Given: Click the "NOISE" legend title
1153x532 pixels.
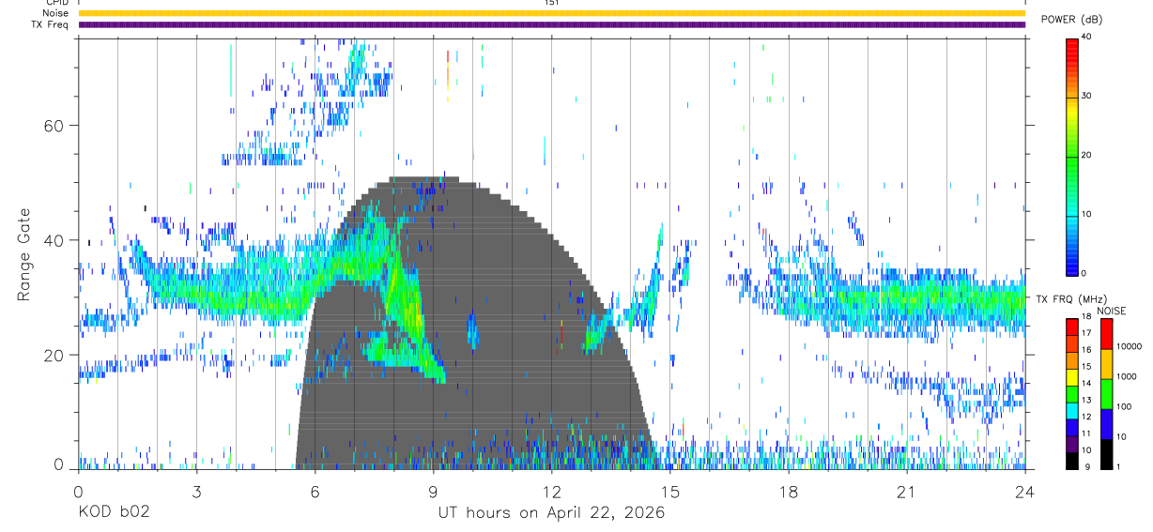Looking at the screenshot, I should (1112, 311).
